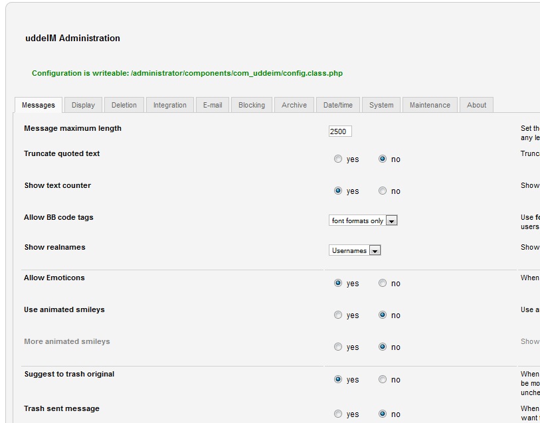
Task: Set Truncate quoted text to yes
Action: 338,159
